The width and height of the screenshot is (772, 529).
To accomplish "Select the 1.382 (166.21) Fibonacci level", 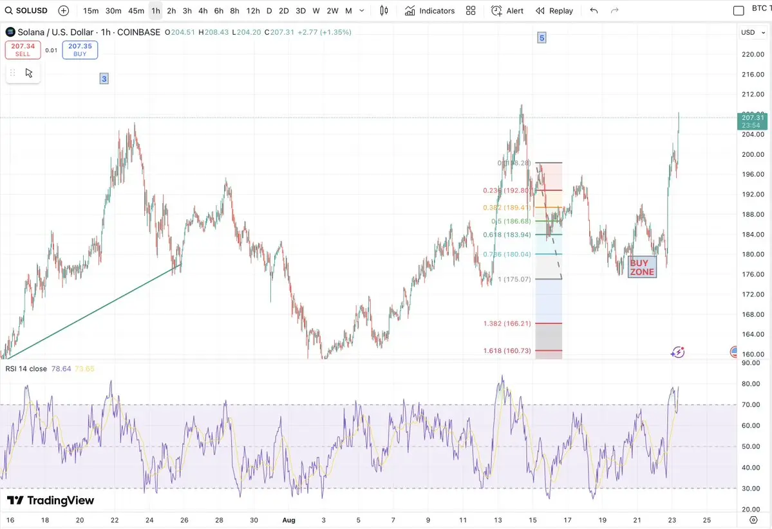I will (507, 323).
